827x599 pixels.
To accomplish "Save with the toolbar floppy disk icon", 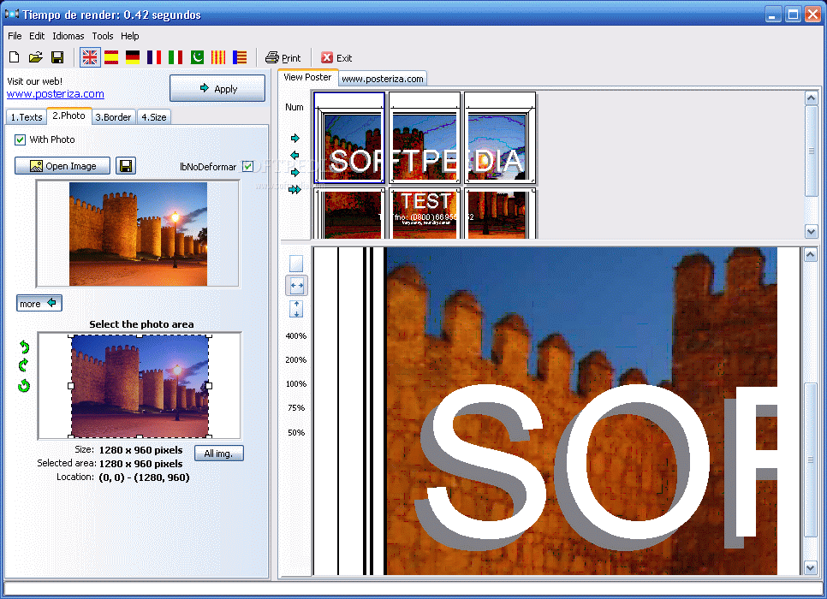I will click(57, 57).
